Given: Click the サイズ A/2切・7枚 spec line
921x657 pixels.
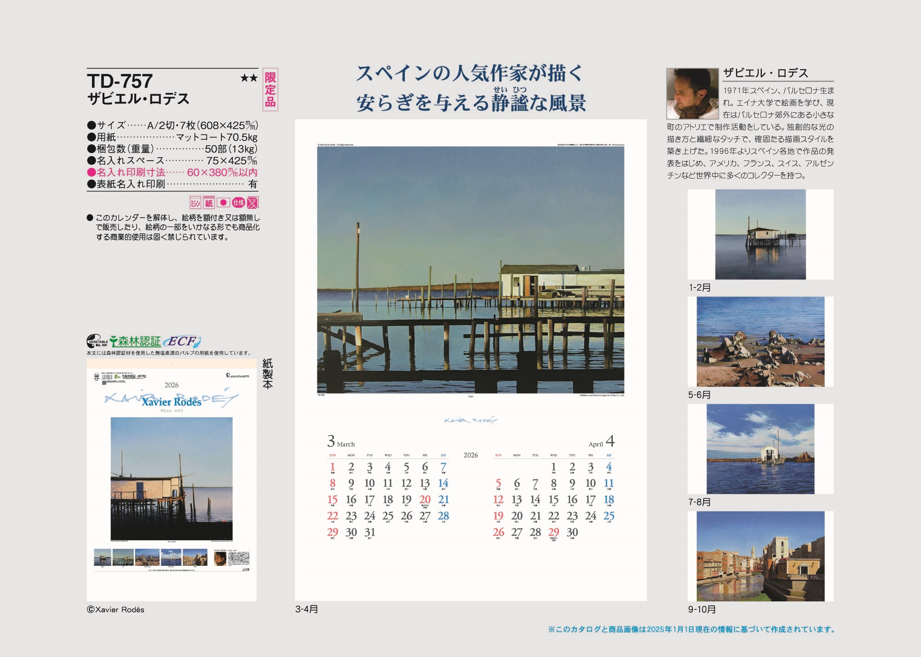Looking at the screenshot, I should [172, 125].
